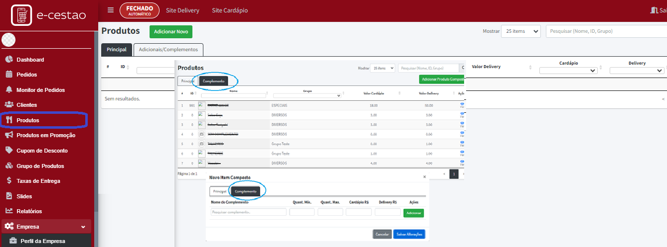Select Complemento tab in Novo Item Composto

pos(245,191)
